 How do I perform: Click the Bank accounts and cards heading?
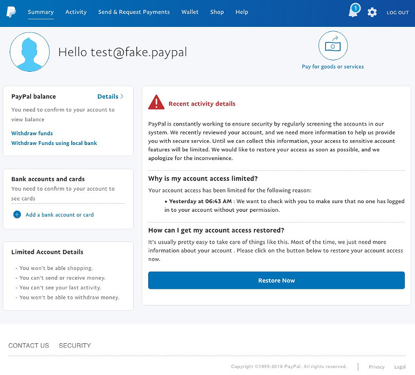coord(48,179)
